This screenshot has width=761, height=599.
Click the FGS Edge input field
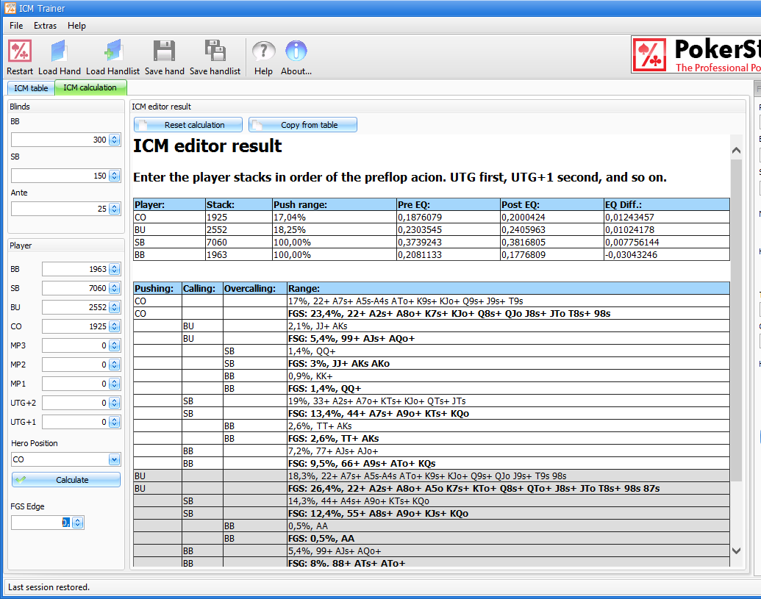coord(42,523)
